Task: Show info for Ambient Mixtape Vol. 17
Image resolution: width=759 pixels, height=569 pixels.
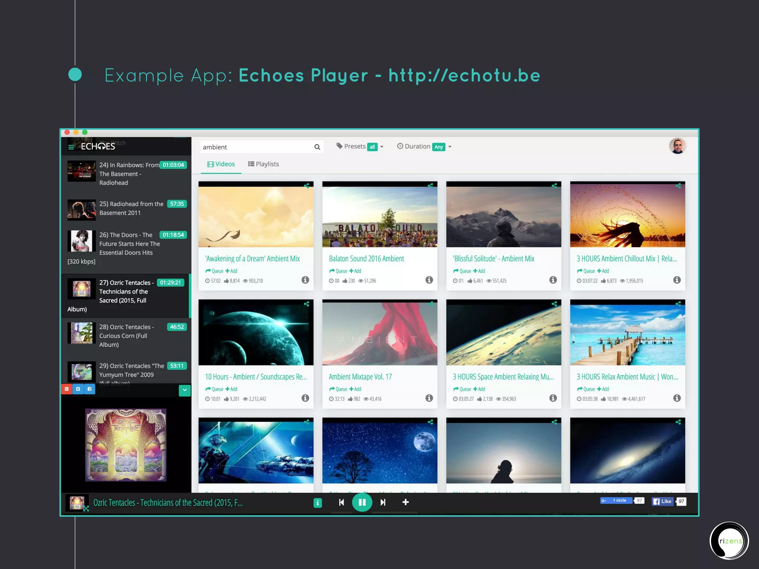Action: (429, 398)
